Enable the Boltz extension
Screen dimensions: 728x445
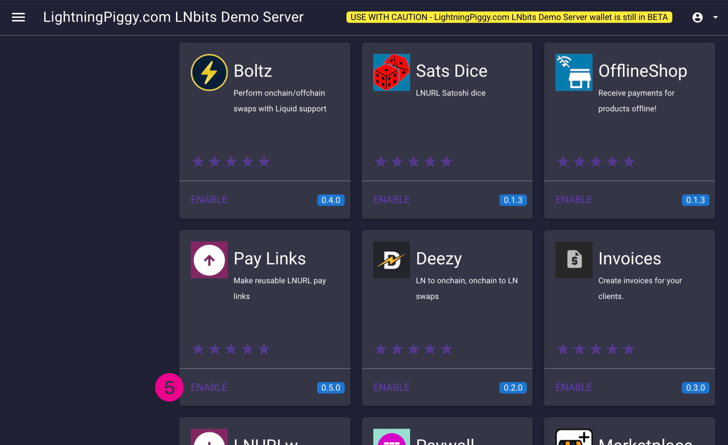[x=209, y=200]
